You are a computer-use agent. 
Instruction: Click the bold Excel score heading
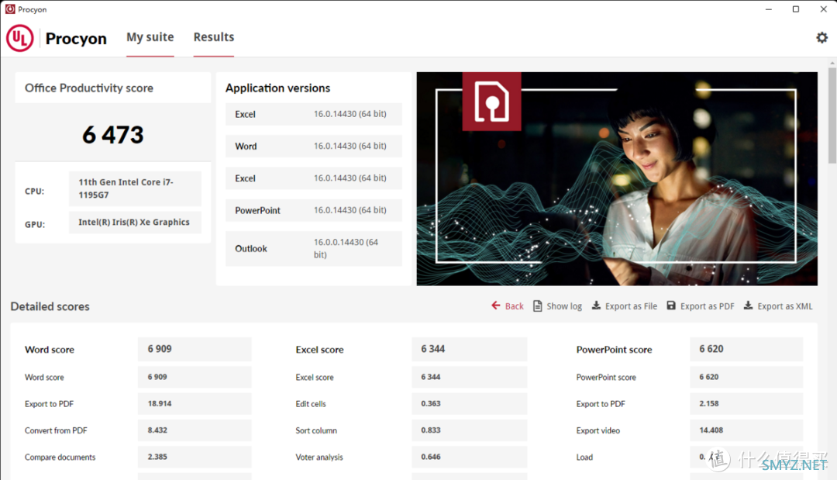(x=320, y=350)
